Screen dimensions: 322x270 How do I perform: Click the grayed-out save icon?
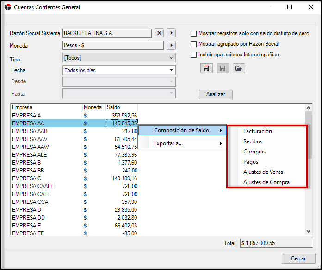223,68
